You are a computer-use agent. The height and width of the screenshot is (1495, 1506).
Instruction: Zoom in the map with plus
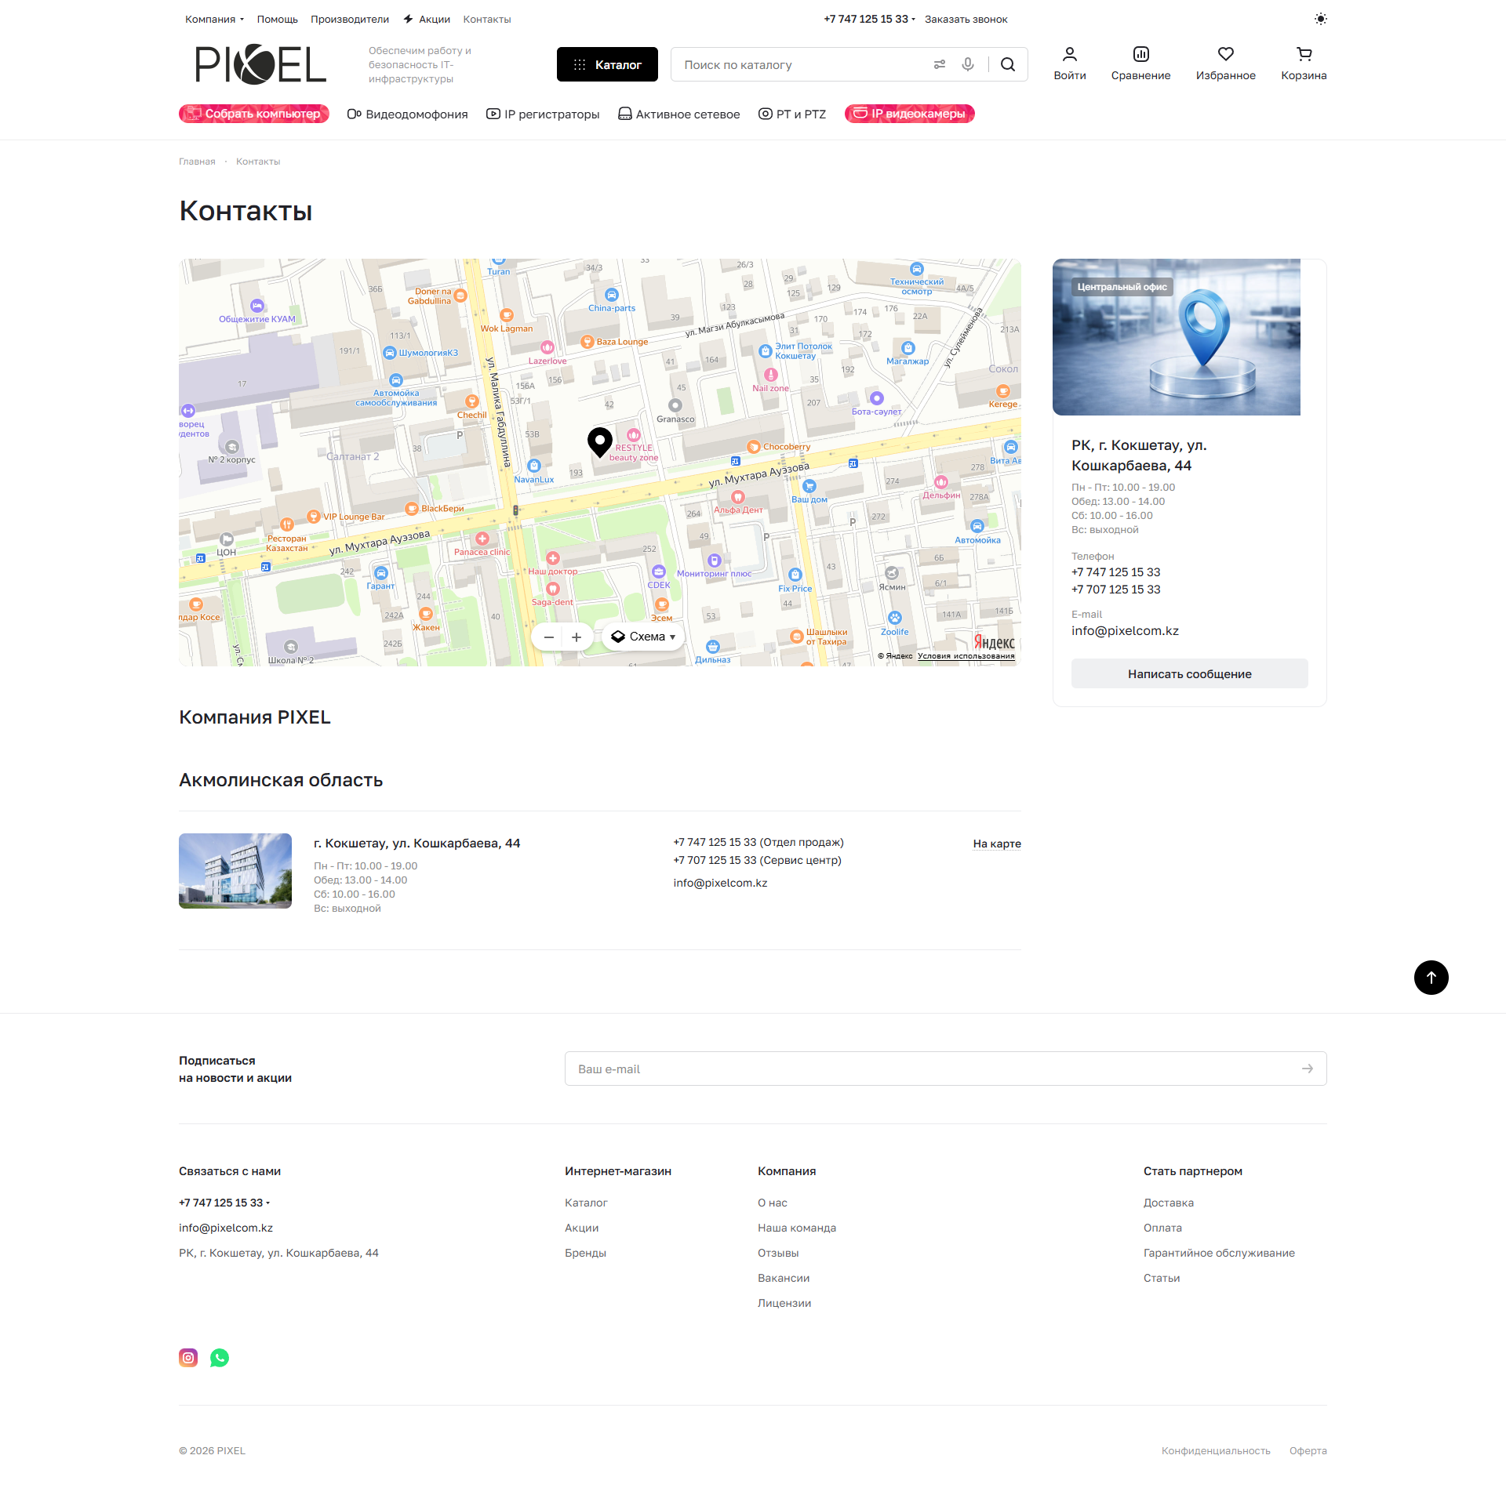pyautogui.click(x=577, y=637)
